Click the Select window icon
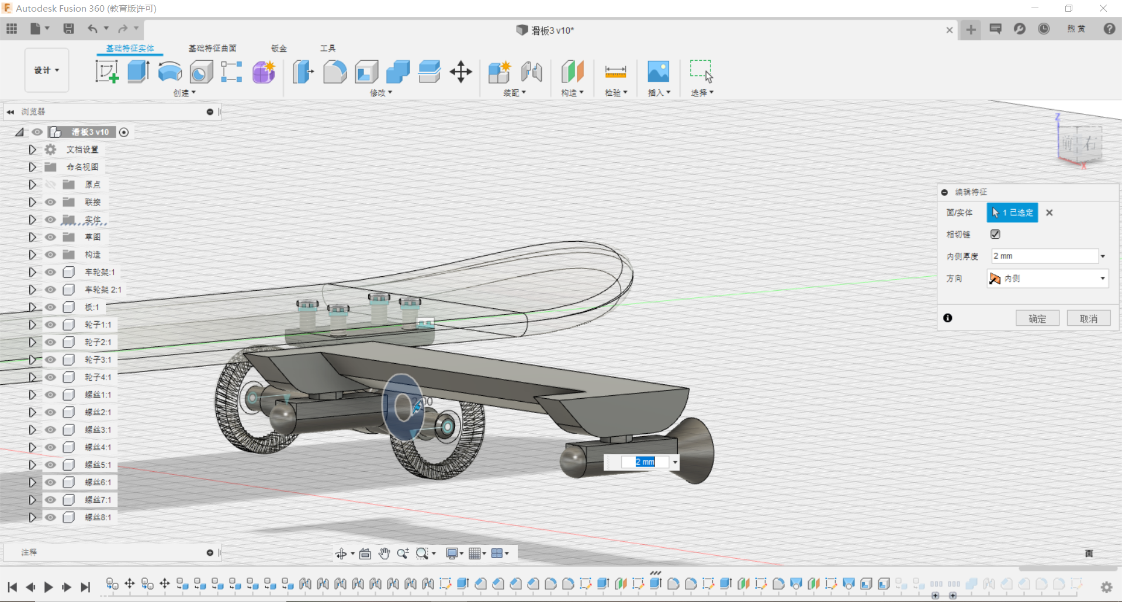Viewport: 1122px width, 602px height. tap(701, 71)
